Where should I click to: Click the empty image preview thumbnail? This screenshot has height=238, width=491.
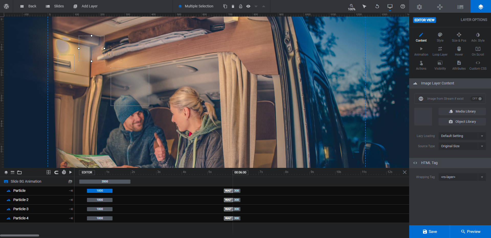click(423, 117)
